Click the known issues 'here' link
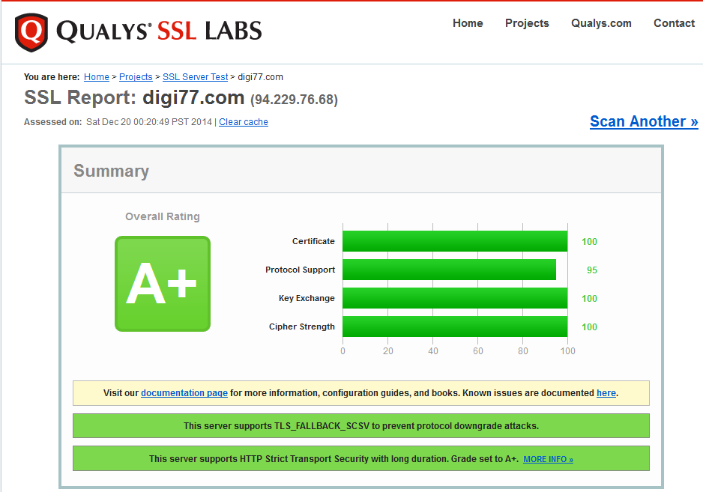This screenshot has width=703, height=492. point(606,393)
